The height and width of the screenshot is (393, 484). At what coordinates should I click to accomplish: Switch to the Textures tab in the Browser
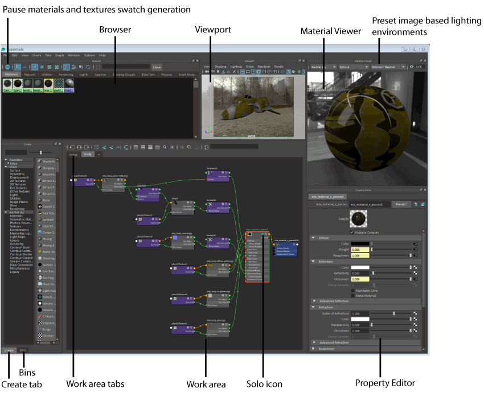[30, 75]
